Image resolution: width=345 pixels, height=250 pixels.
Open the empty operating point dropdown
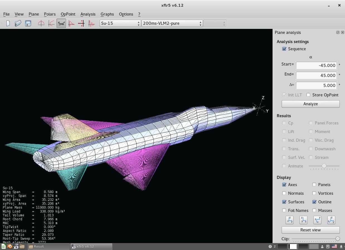(215, 23)
